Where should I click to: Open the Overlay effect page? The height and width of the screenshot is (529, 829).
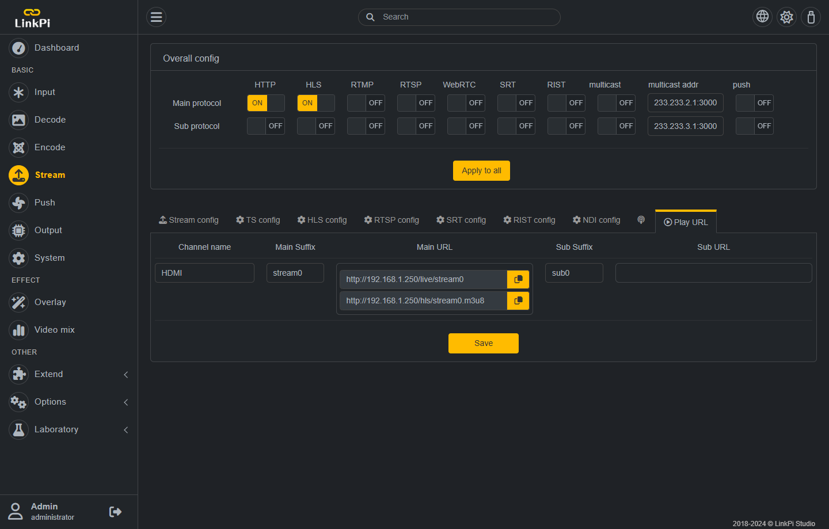coord(50,302)
